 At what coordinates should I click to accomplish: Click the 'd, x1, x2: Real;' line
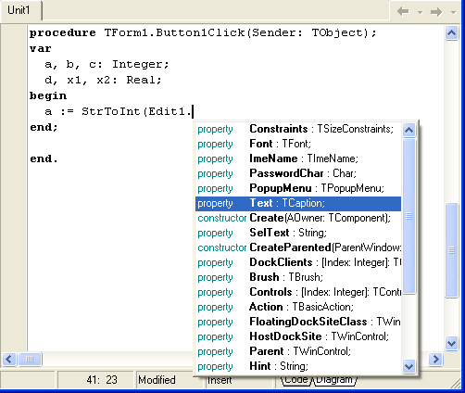(103, 80)
